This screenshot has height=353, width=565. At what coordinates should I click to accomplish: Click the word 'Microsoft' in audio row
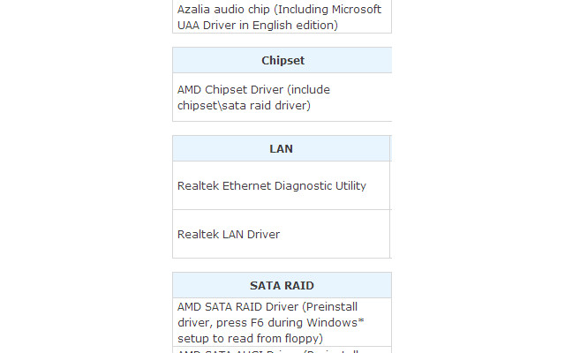357,10
